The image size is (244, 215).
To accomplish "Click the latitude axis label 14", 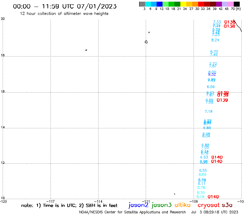I will (x=3, y=127).
